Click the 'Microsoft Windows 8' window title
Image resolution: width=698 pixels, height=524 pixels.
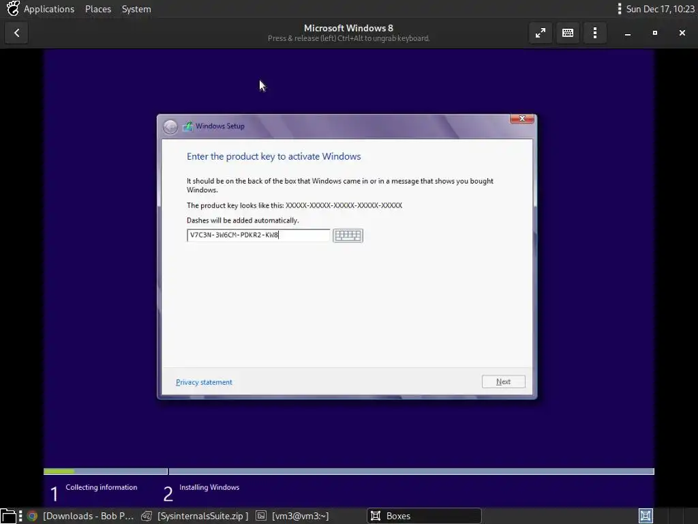(348, 28)
